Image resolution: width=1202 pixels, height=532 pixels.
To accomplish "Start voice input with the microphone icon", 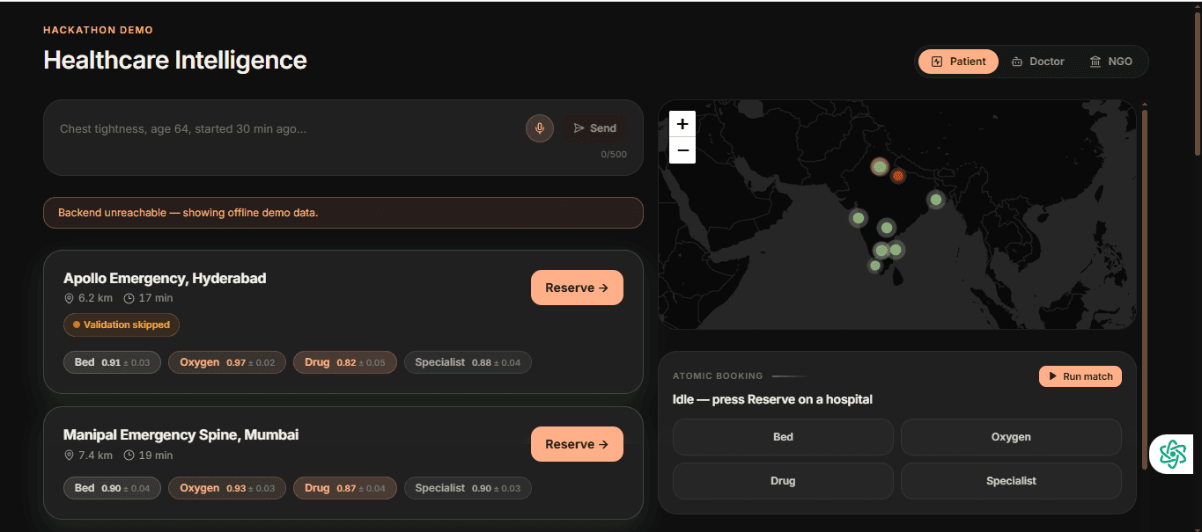I will pyautogui.click(x=540, y=128).
